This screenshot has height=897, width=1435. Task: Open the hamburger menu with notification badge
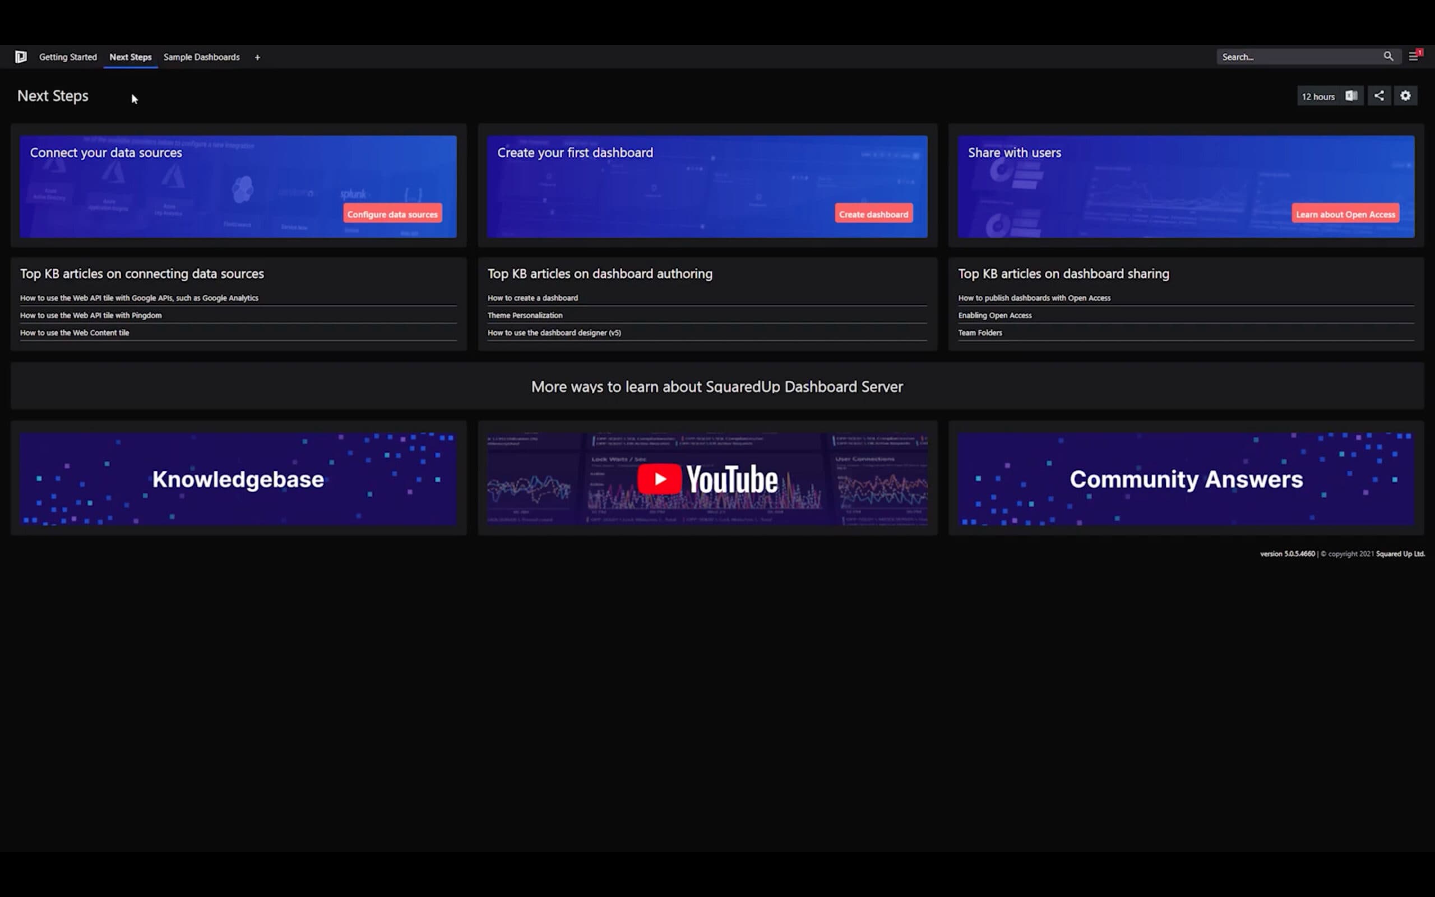(x=1414, y=57)
